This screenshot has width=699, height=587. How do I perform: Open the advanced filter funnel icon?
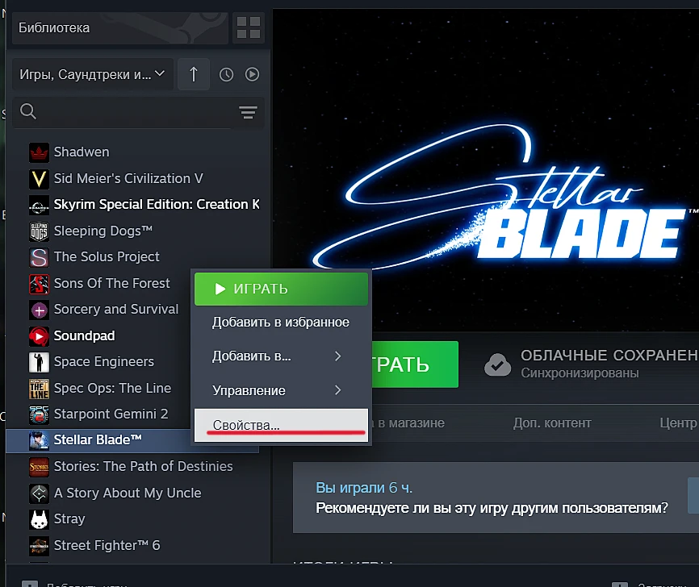[248, 113]
